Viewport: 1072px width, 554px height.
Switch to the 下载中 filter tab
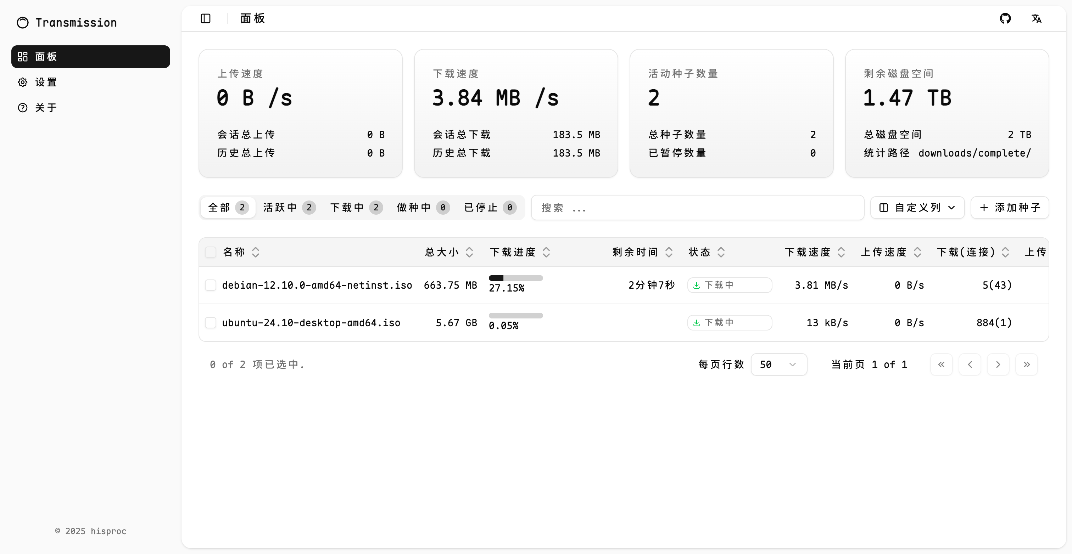356,208
